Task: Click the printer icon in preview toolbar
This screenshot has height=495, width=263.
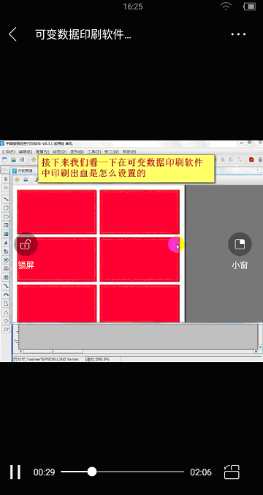Action: click(26, 180)
